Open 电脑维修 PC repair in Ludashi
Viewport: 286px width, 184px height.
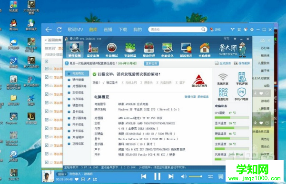[205, 50]
